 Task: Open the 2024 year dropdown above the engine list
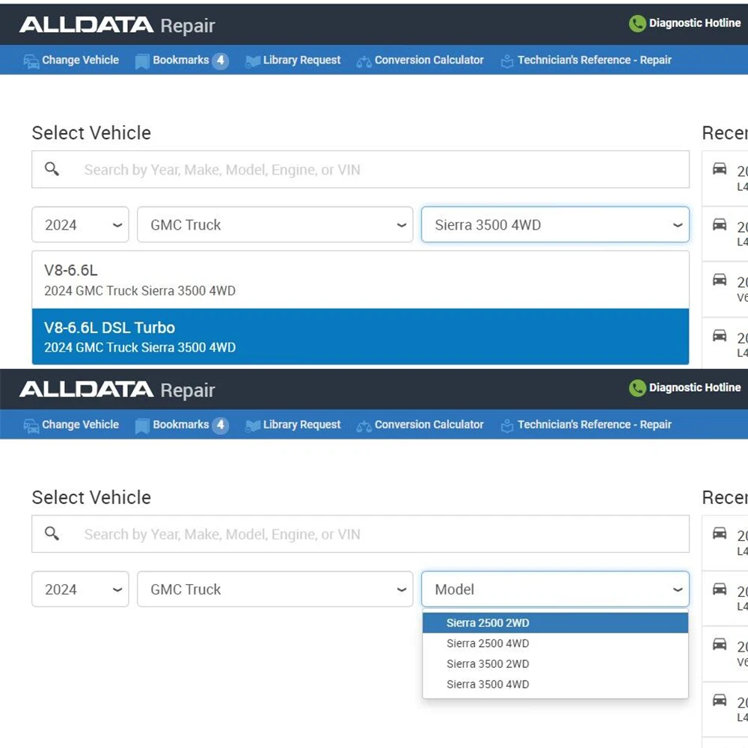(80, 224)
